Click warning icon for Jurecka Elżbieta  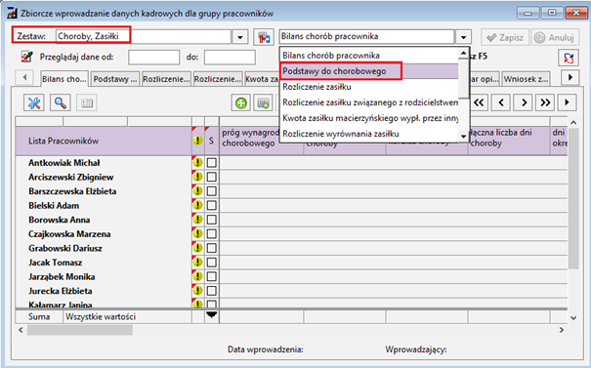click(197, 291)
